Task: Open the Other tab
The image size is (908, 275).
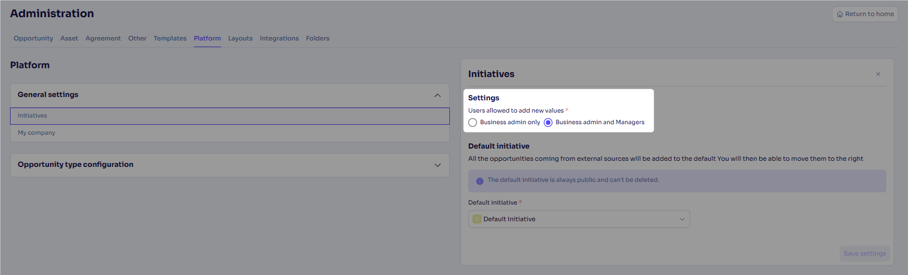Action: (137, 38)
